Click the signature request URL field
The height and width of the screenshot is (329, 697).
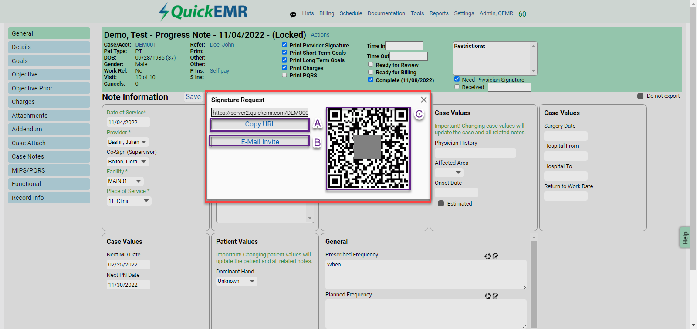(x=260, y=113)
